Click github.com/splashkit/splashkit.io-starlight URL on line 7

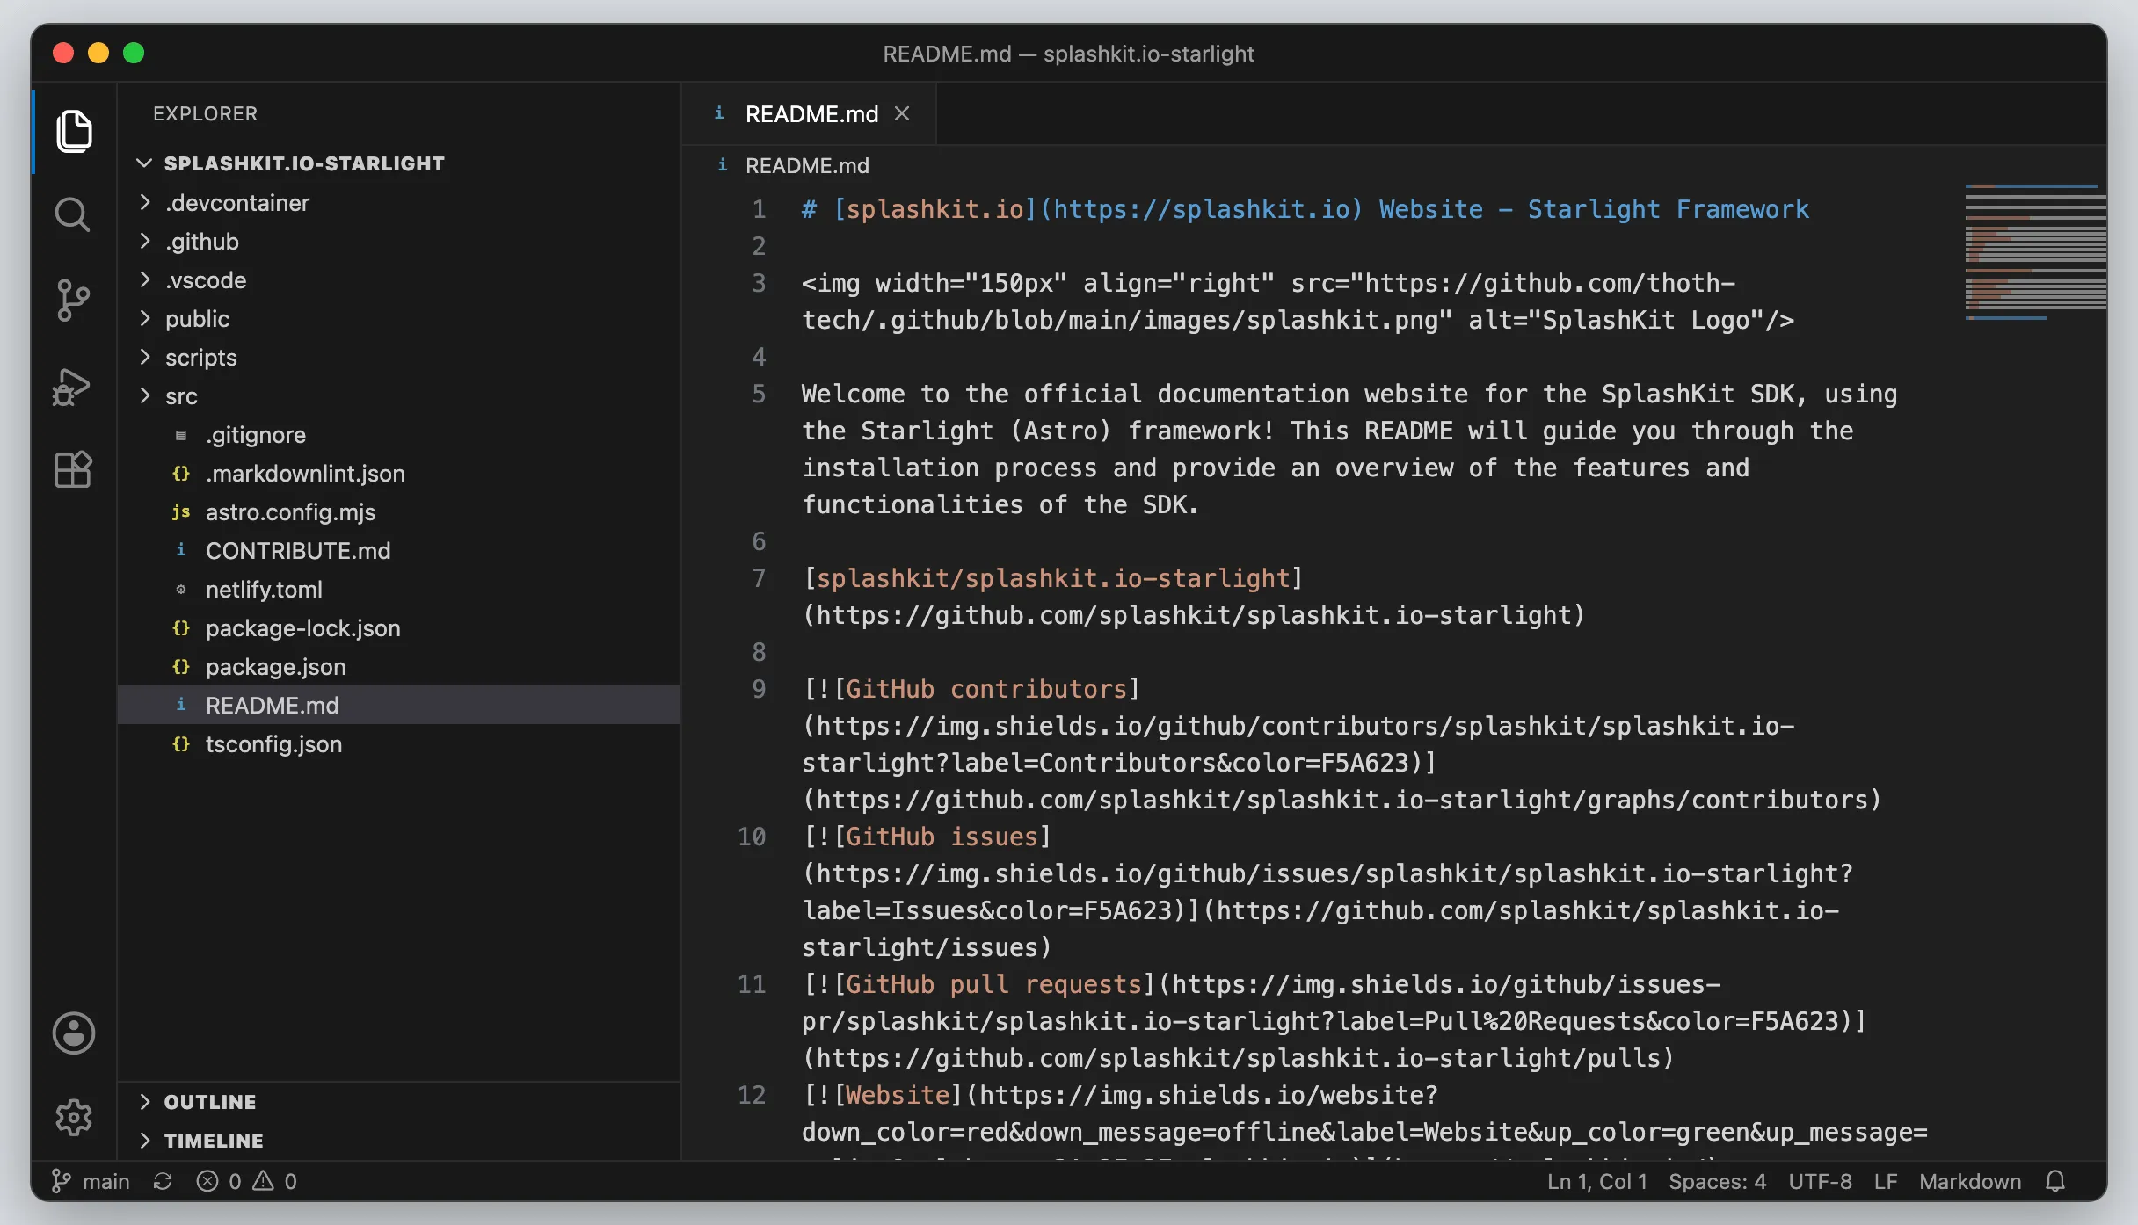1194,615
